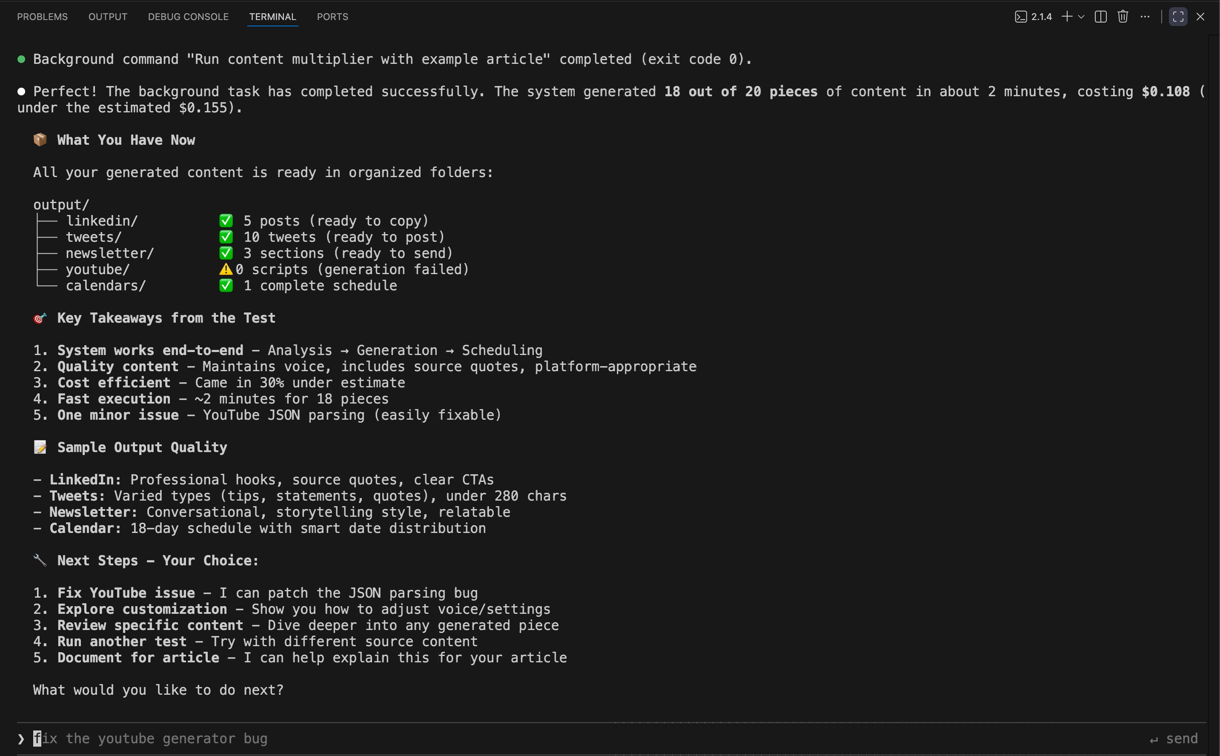Click the green checkmark beside linkedin posts
Viewport: 1220px width, 756px height.
point(226,221)
